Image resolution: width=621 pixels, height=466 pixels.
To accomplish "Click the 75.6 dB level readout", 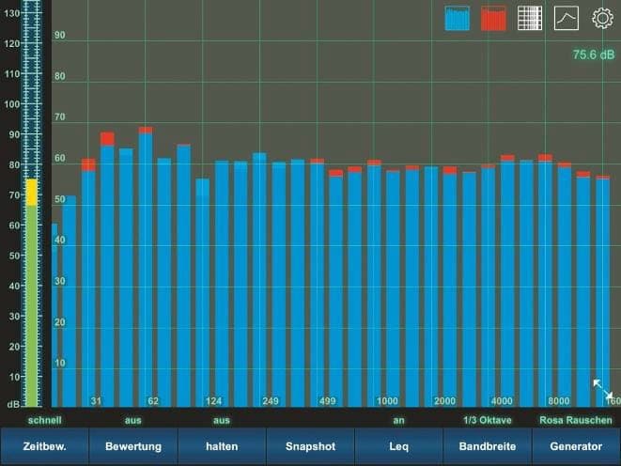I will pos(594,55).
